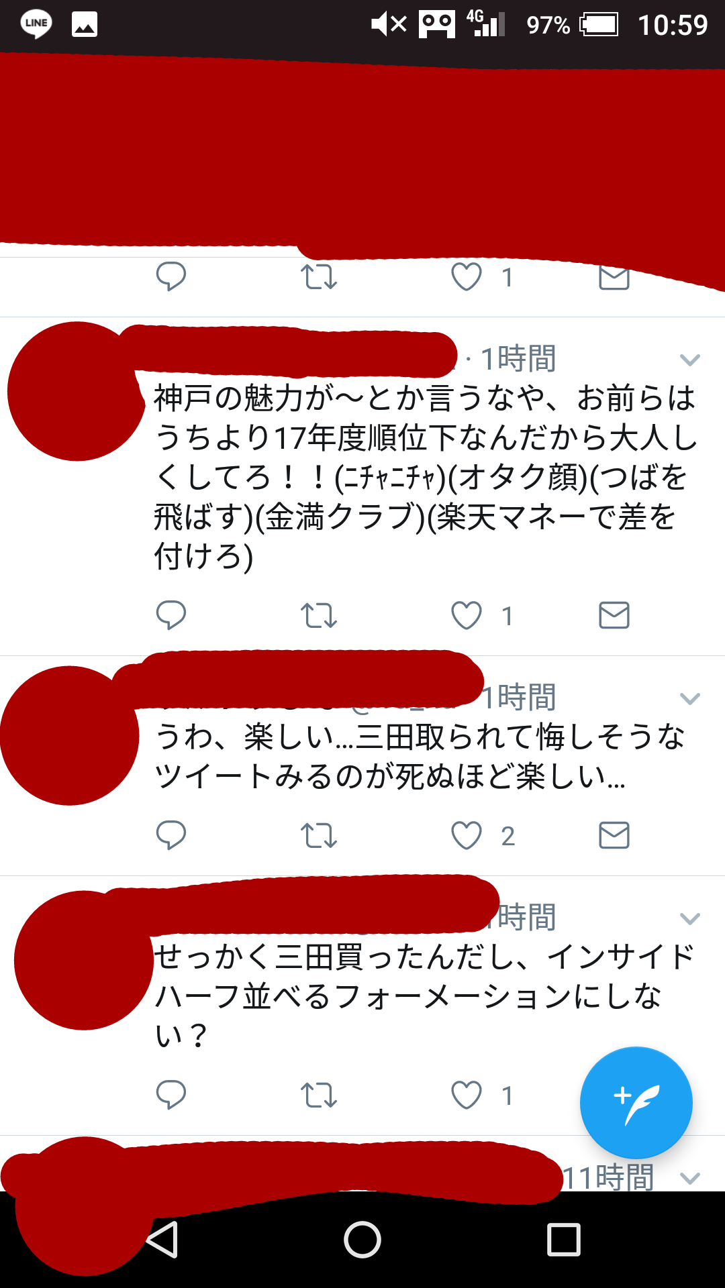Screen dimensions: 725x1288
Task: Like the 神戸の魅力が tweet
Action: 467,615
